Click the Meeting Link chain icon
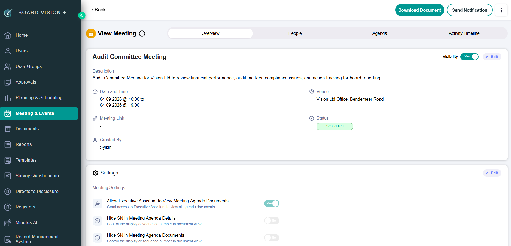The width and height of the screenshot is (511, 246). [95, 118]
